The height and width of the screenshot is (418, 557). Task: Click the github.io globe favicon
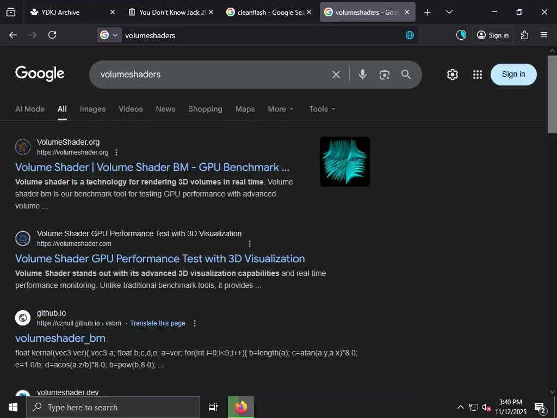click(x=23, y=318)
